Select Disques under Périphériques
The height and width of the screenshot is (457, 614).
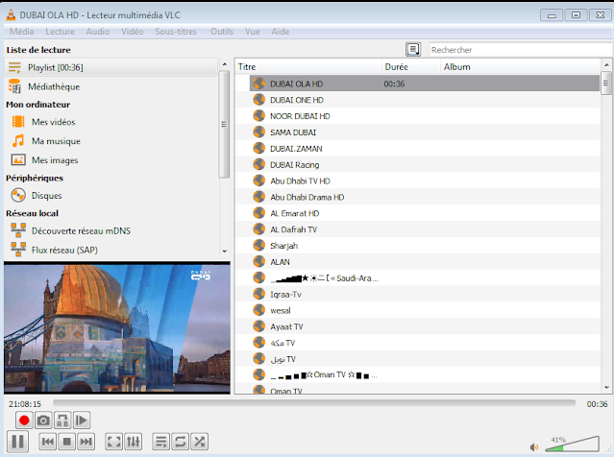tap(46, 195)
